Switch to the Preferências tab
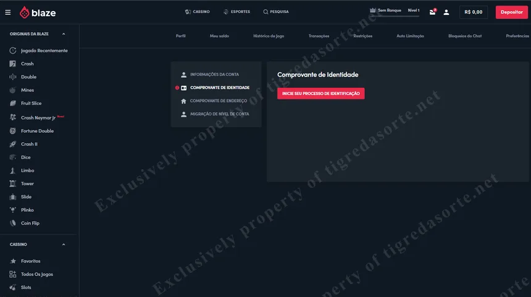 (517, 36)
